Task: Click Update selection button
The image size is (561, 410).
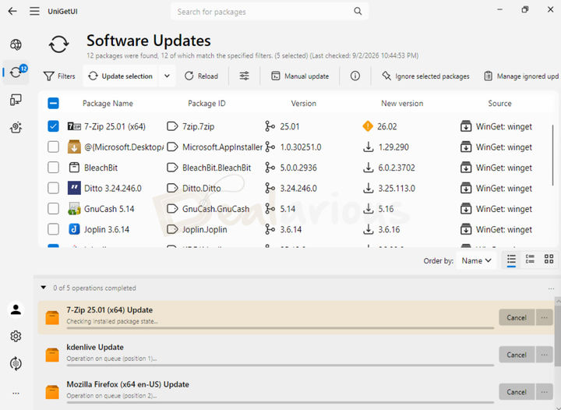Action: click(x=121, y=76)
